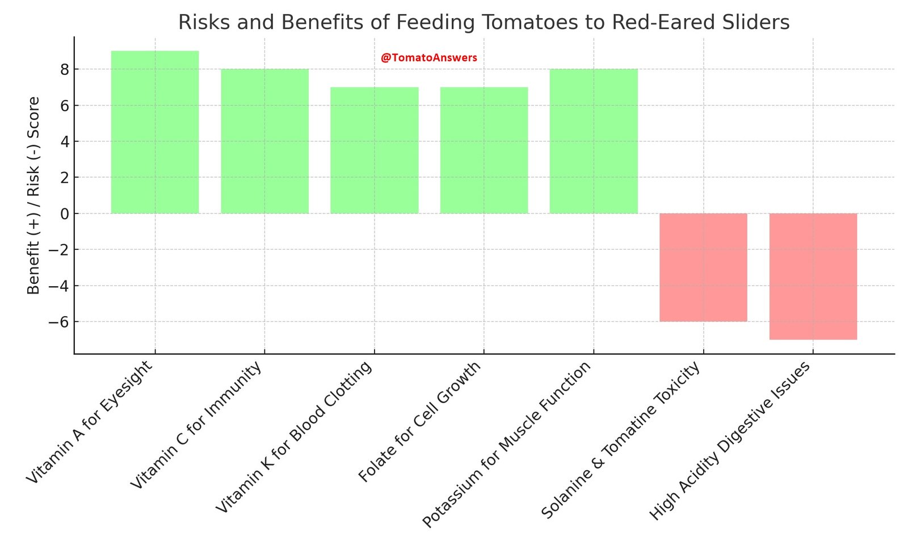Click the y-axis label Benefit/Risk Score

[33, 195]
